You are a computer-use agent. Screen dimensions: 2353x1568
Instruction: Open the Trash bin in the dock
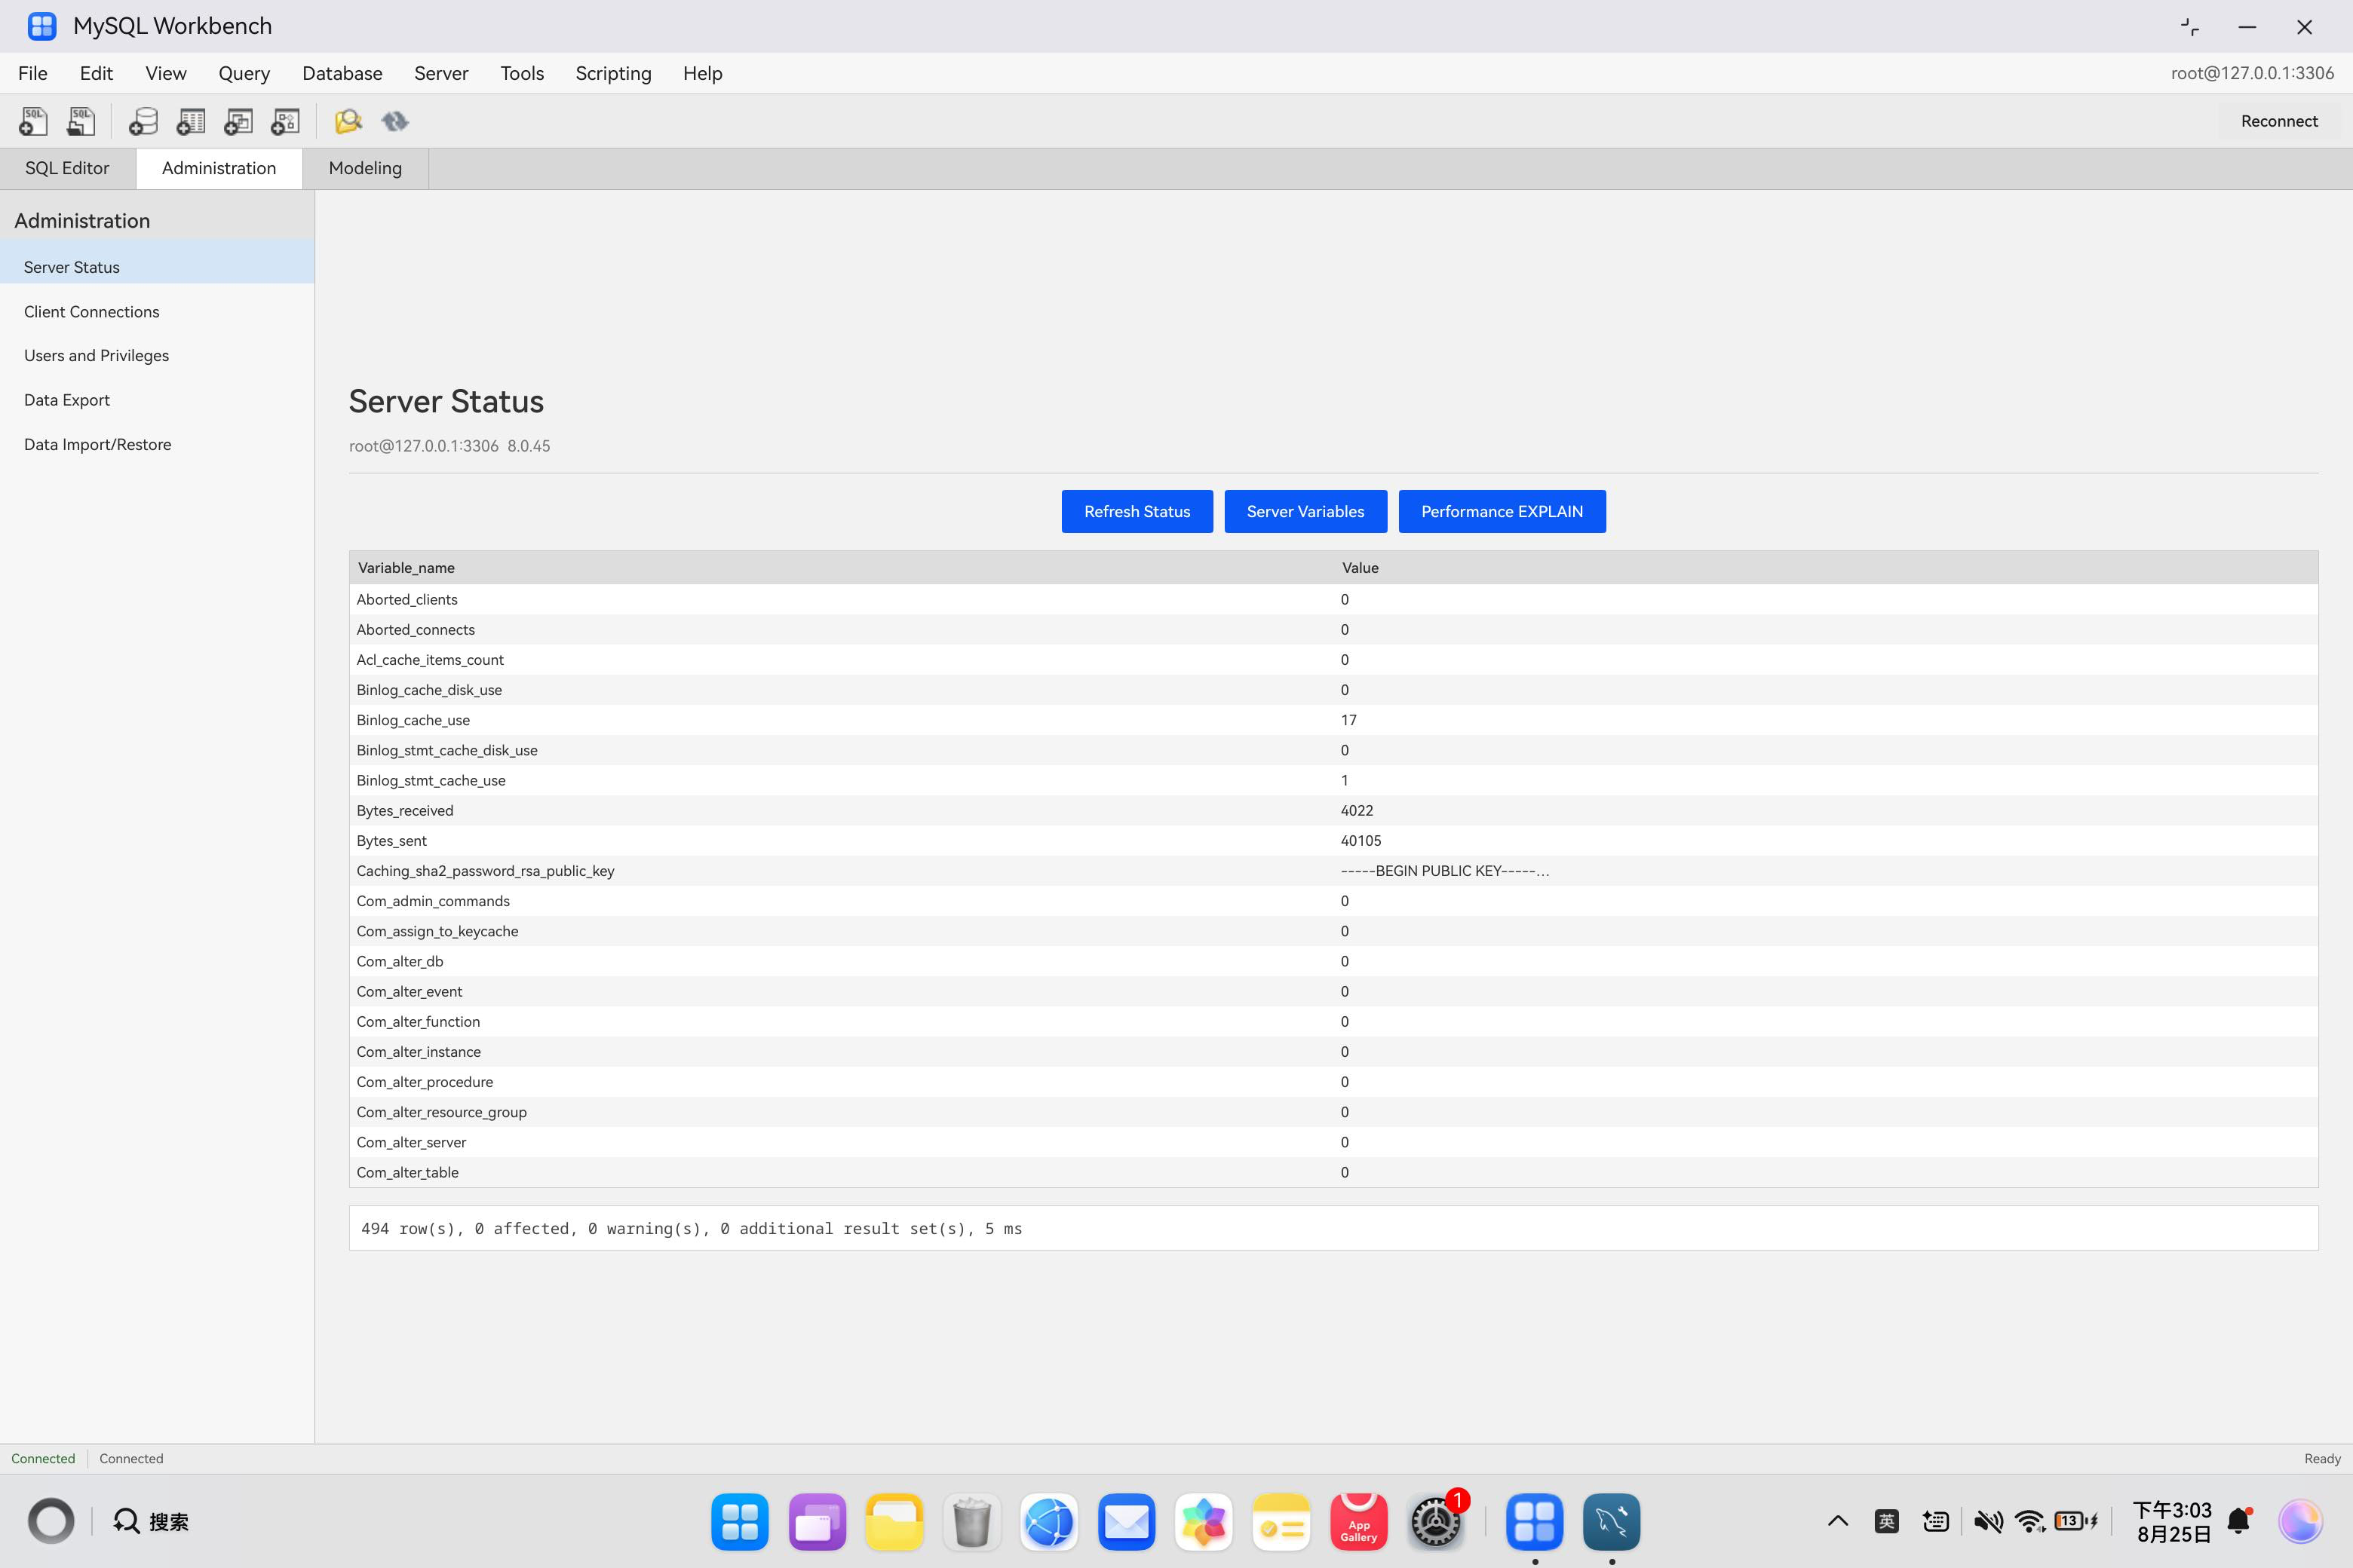point(971,1521)
